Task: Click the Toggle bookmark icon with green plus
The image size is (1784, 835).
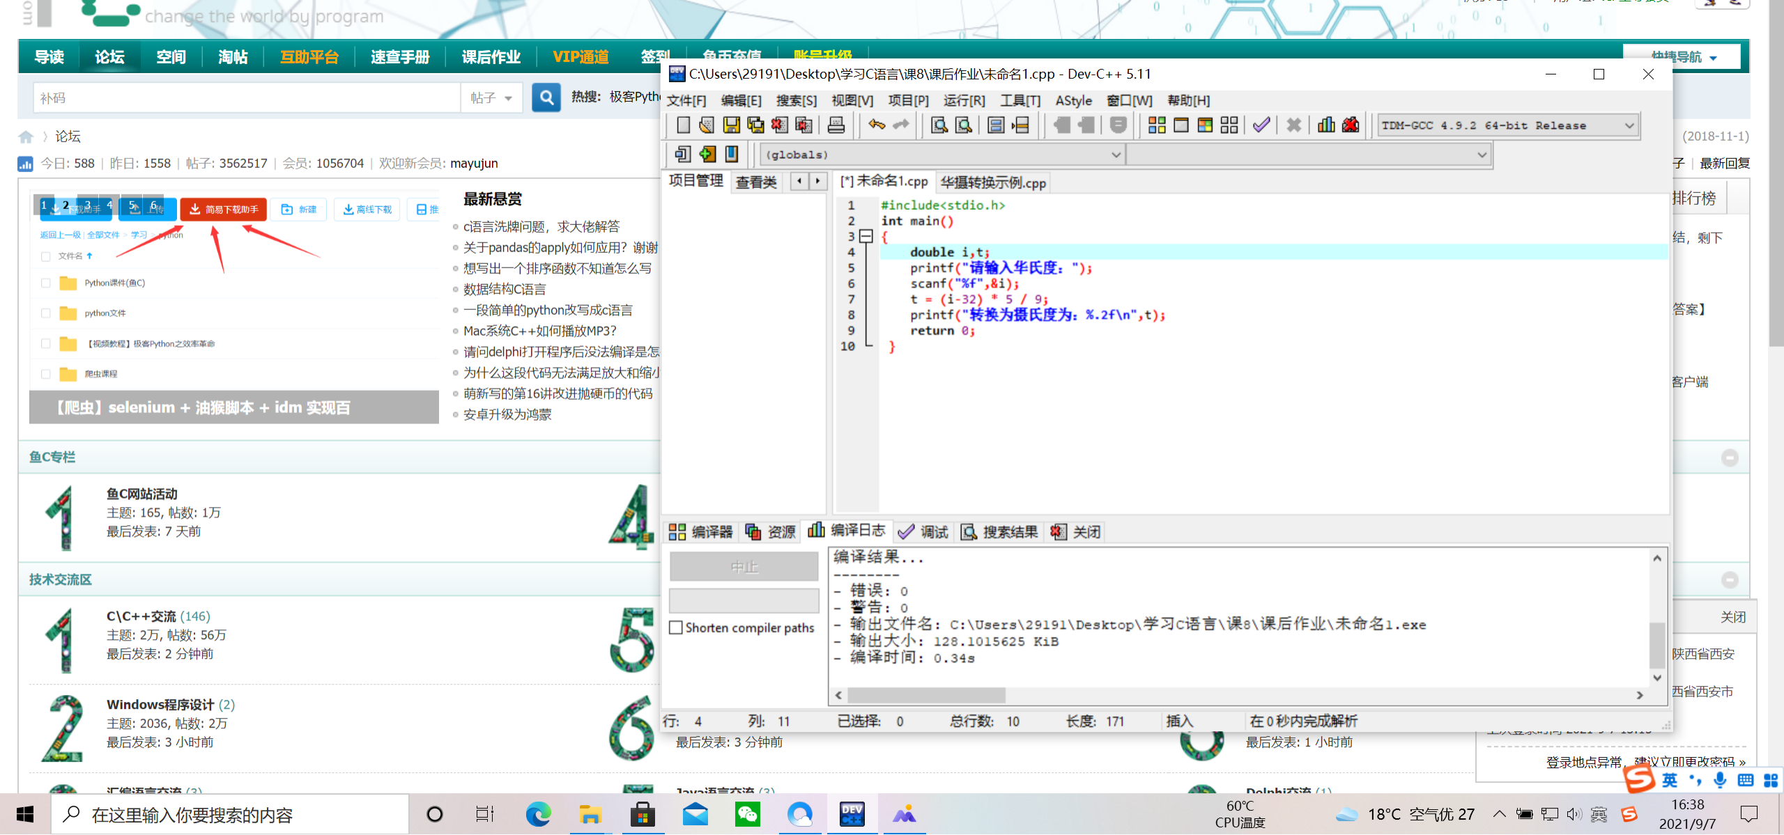Action: pos(707,154)
